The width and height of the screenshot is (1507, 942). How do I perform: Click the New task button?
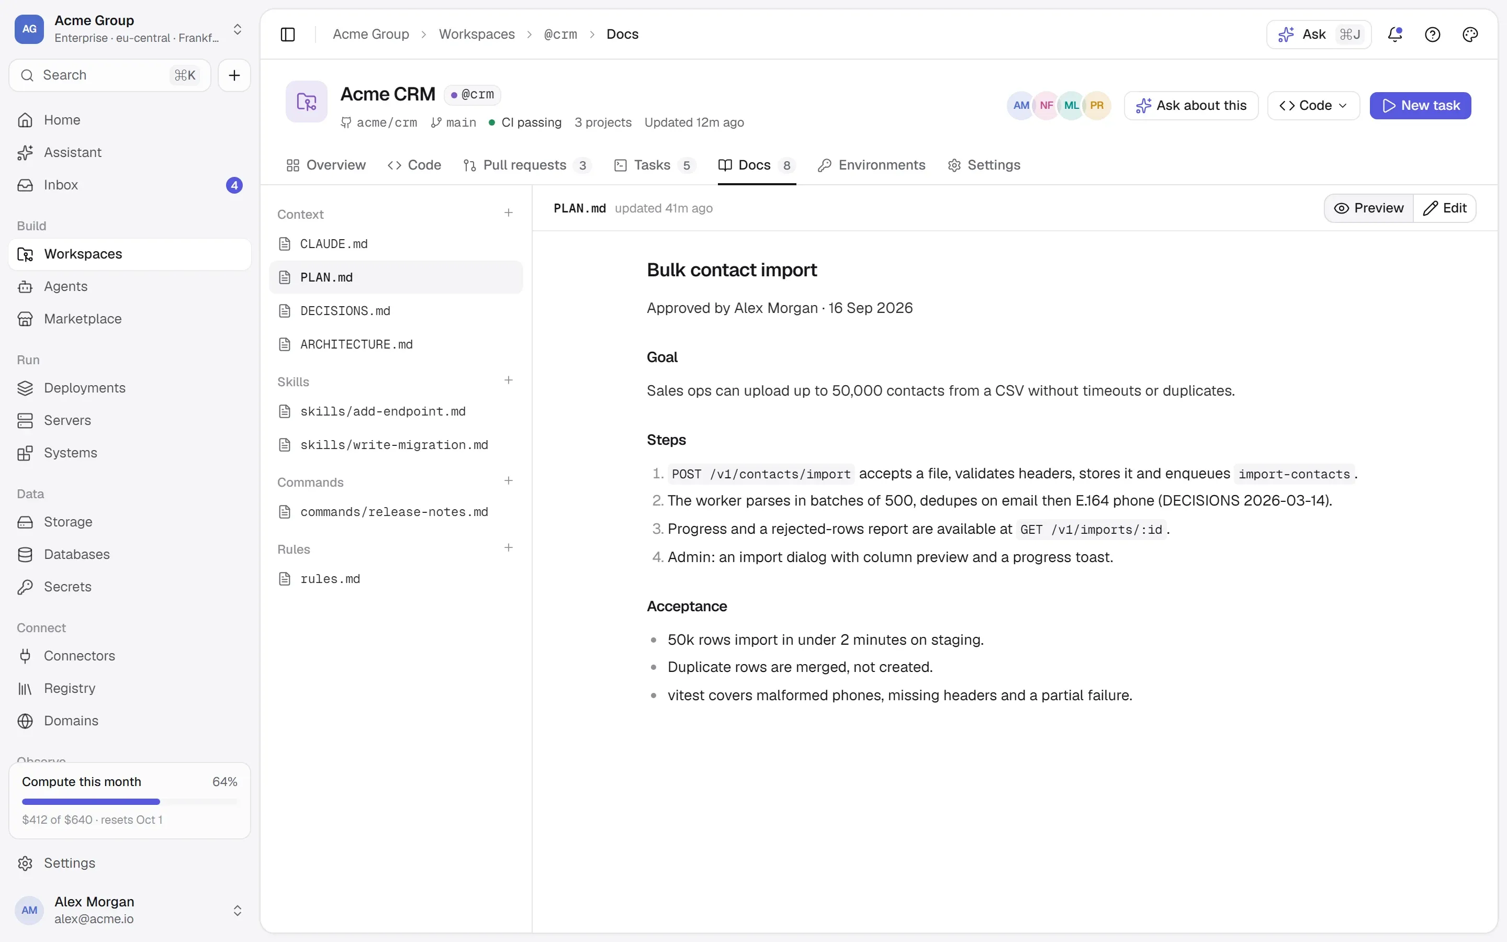[1420, 106]
